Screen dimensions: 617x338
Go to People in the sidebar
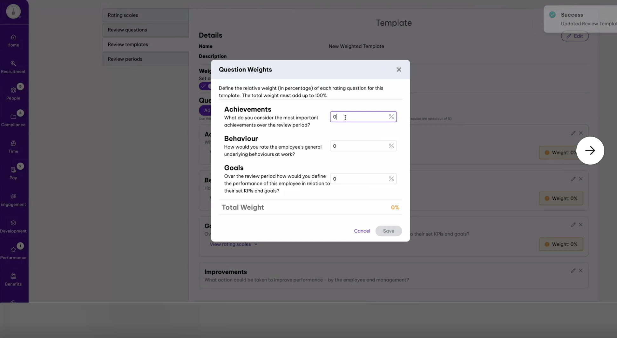click(13, 94)
